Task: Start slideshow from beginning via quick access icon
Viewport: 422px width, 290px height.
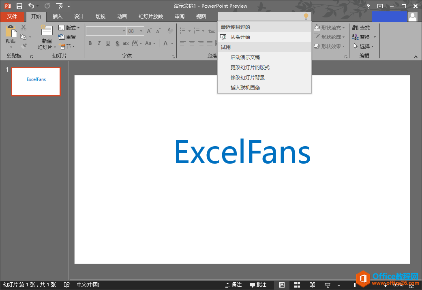Action: [x=59, y=6]
